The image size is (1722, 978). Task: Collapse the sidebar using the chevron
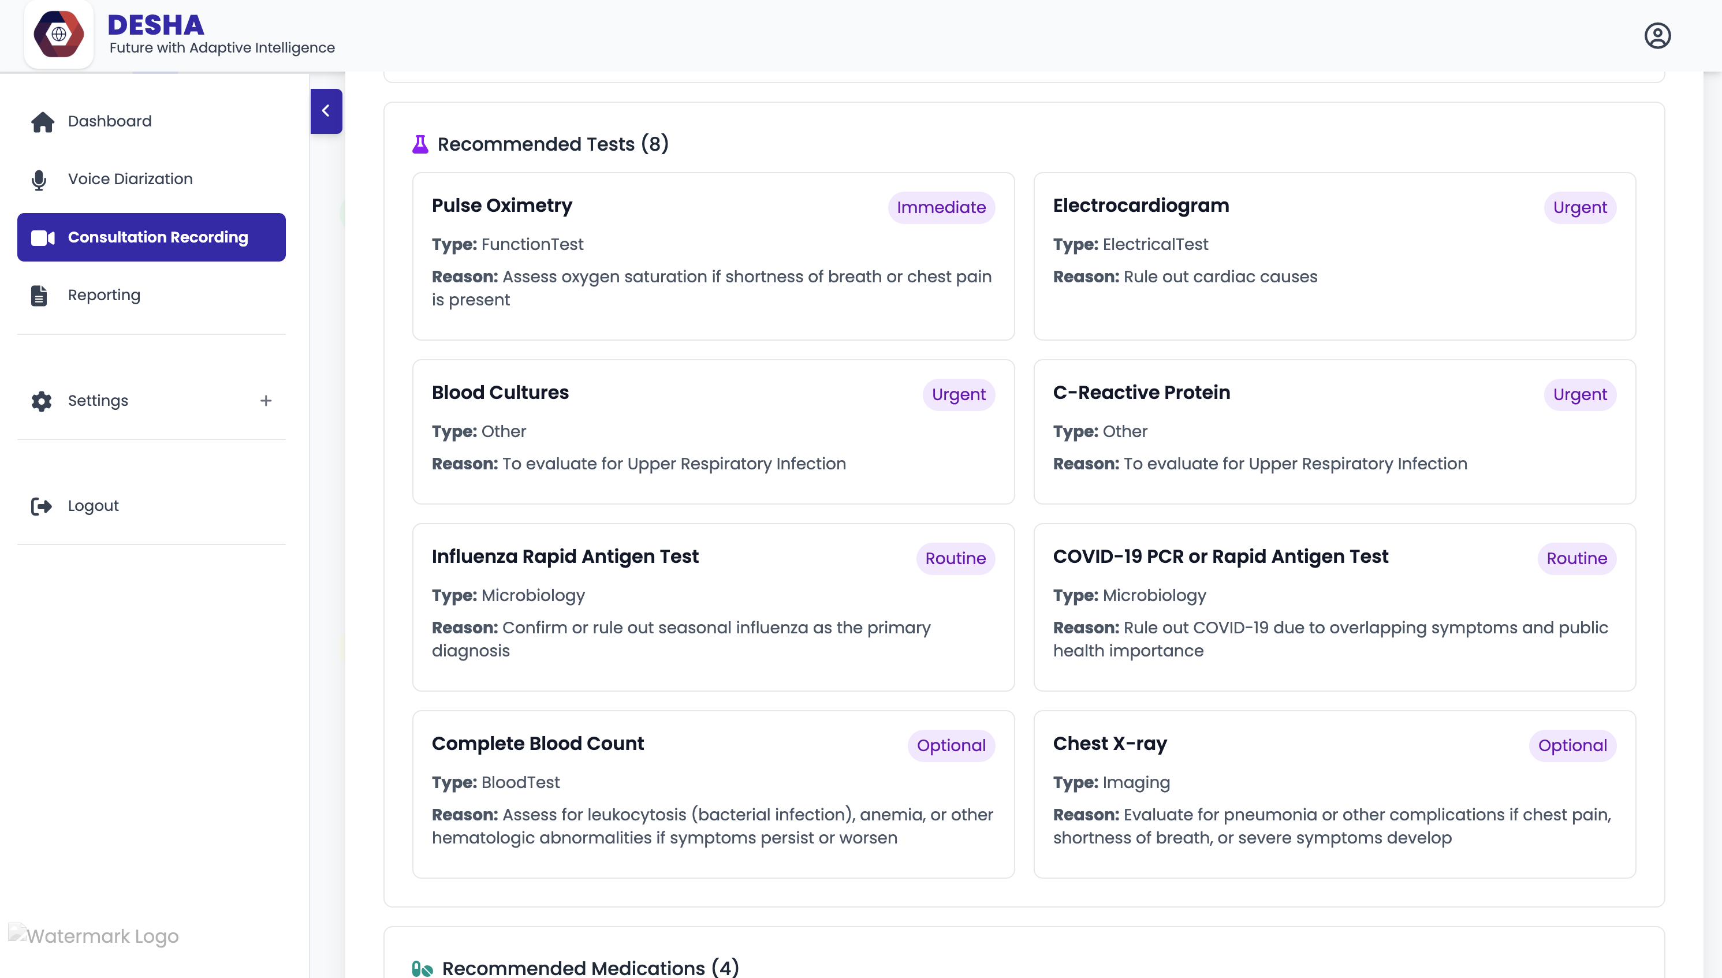(326, 110)
